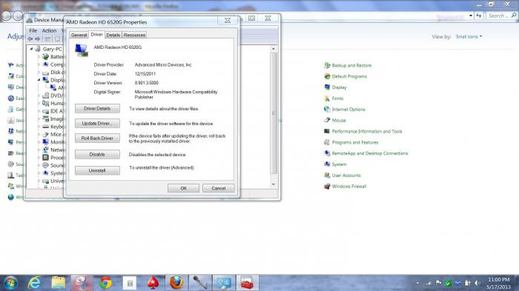
Task: Open the Fonts Control Panel item
Action: pos(337,98)
